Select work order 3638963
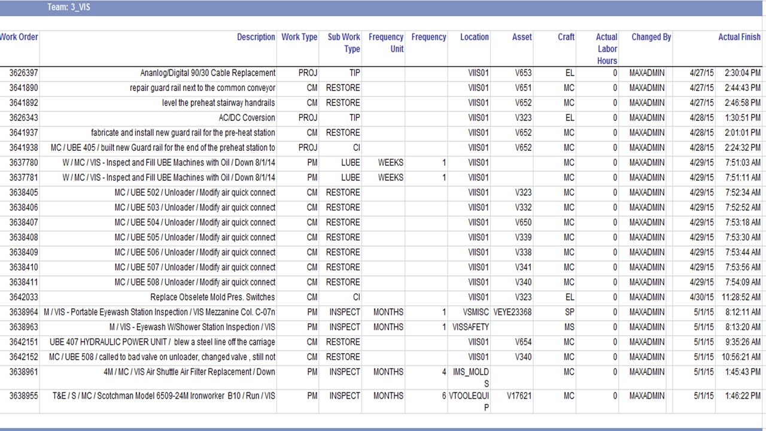This screenshot has width=766, height=431. pos(24,327)
